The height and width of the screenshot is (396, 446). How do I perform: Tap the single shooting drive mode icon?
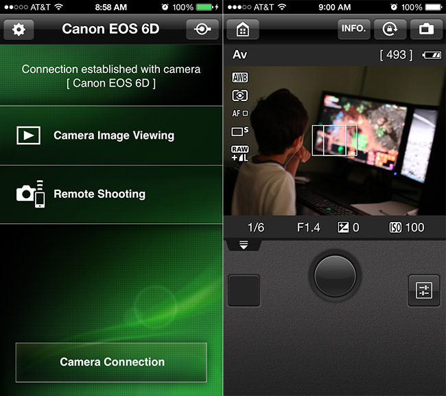pyautogui.click(x=240, y=131)
